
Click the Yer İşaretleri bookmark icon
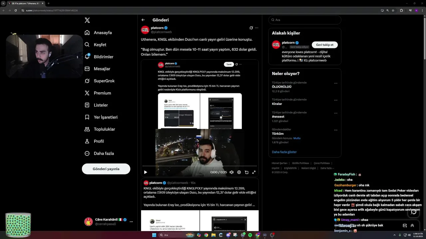click(87, 117)
